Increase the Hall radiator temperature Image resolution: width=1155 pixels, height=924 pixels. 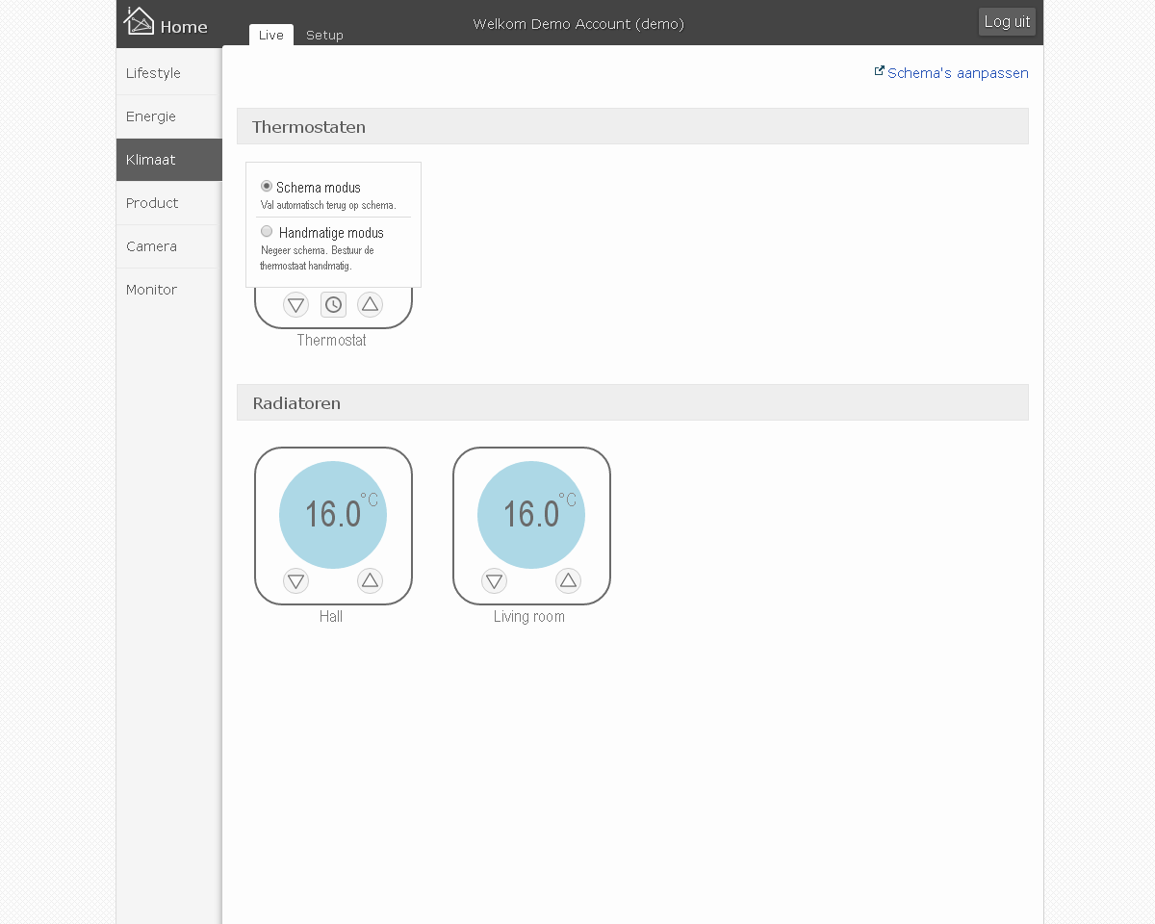(370, 580)
